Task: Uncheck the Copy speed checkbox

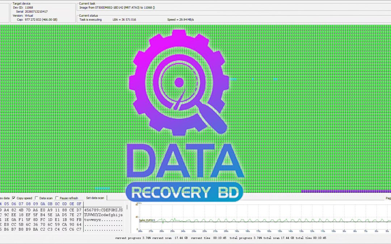Action: pos(14,198)
